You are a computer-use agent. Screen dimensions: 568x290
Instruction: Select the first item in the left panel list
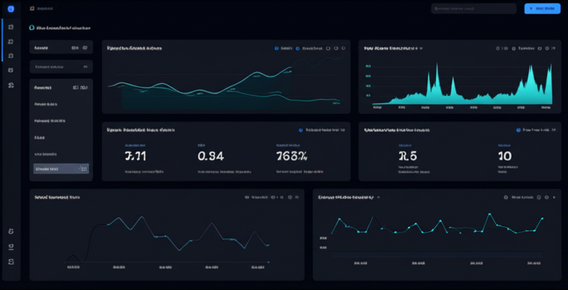click(61, 104)
